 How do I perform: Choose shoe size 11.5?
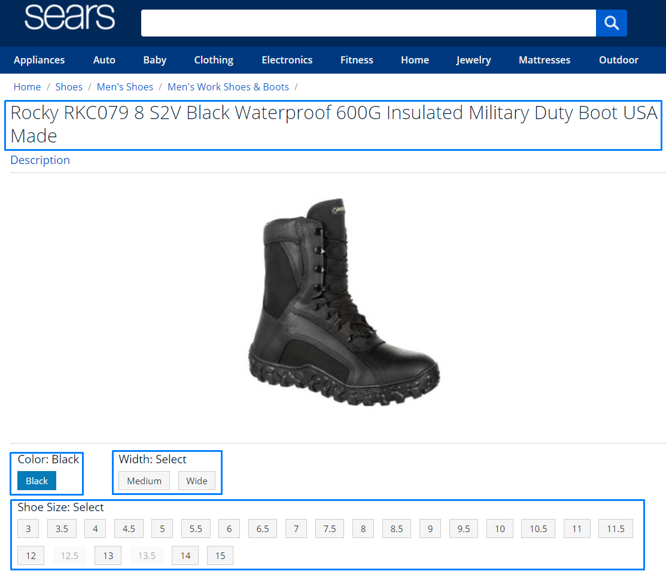click(x=616, y=529)
